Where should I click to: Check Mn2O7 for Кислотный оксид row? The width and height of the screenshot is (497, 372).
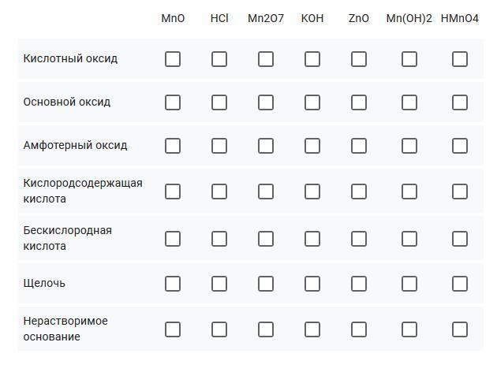(x=266, y=59)
